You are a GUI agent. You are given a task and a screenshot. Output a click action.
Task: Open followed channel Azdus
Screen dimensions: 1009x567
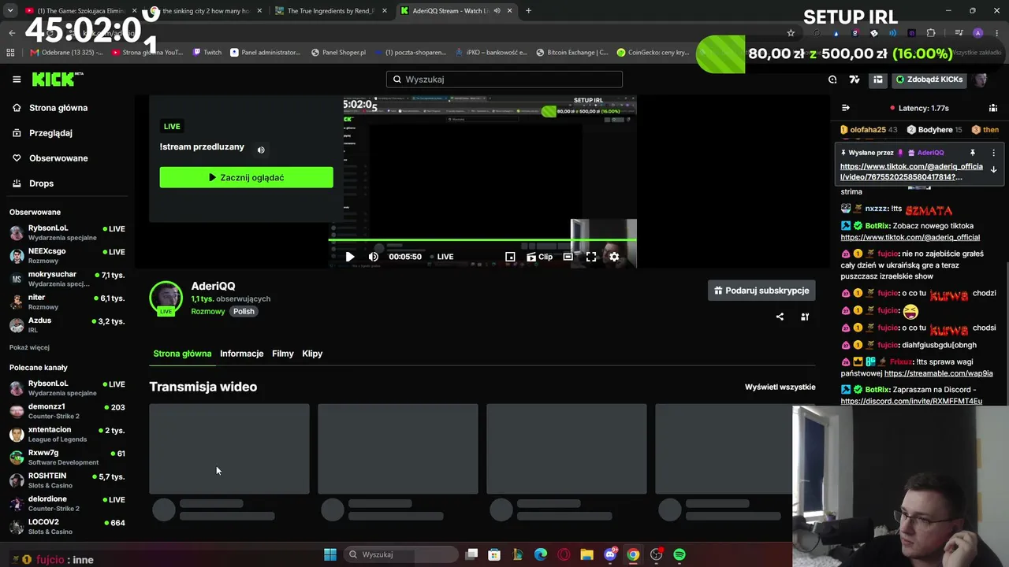pos(67,324)
